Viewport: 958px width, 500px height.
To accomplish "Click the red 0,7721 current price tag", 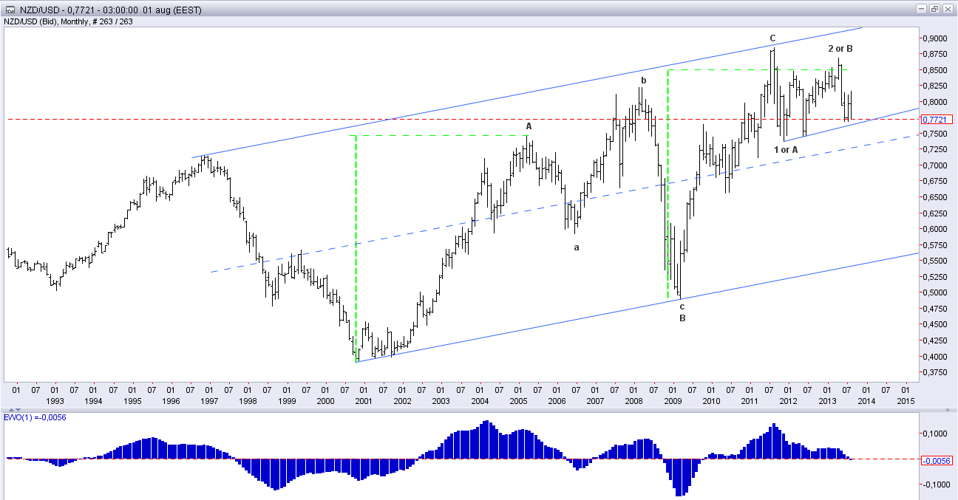I will point(938,119).
